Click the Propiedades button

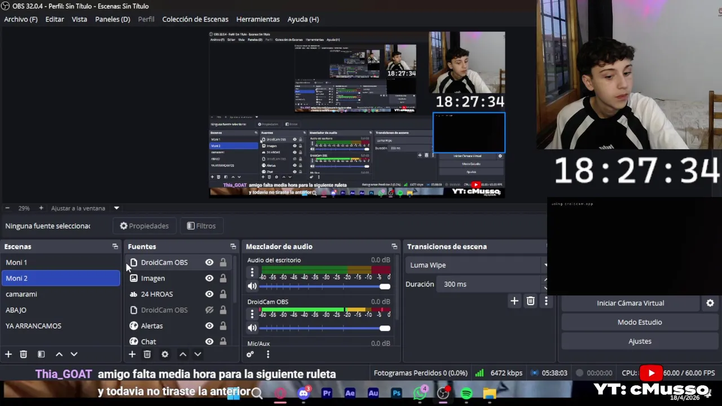click(144, 226)
